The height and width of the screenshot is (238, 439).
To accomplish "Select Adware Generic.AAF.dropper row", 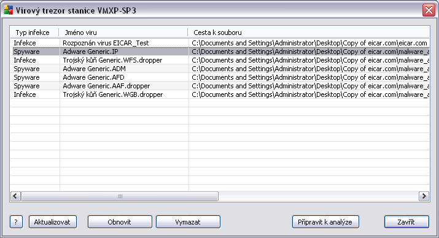I will [220, 86].
